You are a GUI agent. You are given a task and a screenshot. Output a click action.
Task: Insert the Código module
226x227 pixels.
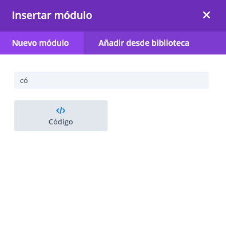click(61, 116)
